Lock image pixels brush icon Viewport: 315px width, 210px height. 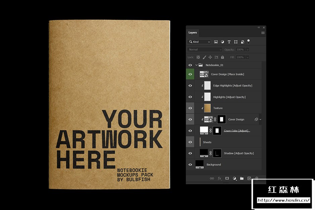tap(204, 57)
